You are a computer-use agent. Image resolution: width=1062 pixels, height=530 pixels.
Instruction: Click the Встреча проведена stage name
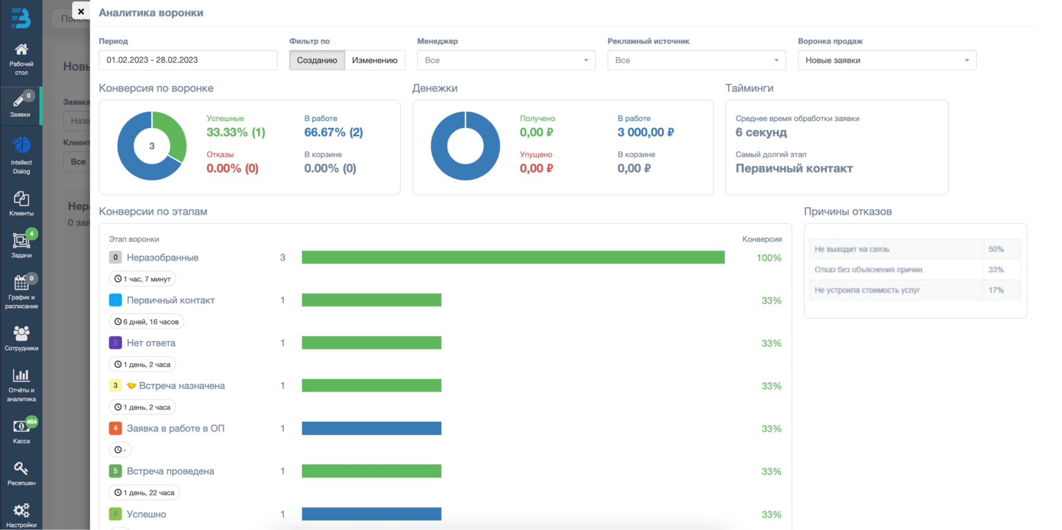click(x=170, y=471)
